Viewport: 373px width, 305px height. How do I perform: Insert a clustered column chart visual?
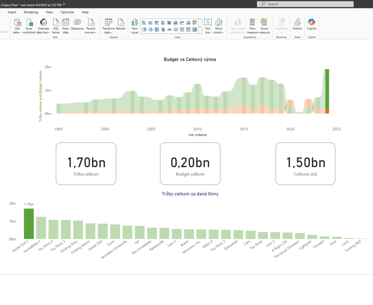pos(163,23)
